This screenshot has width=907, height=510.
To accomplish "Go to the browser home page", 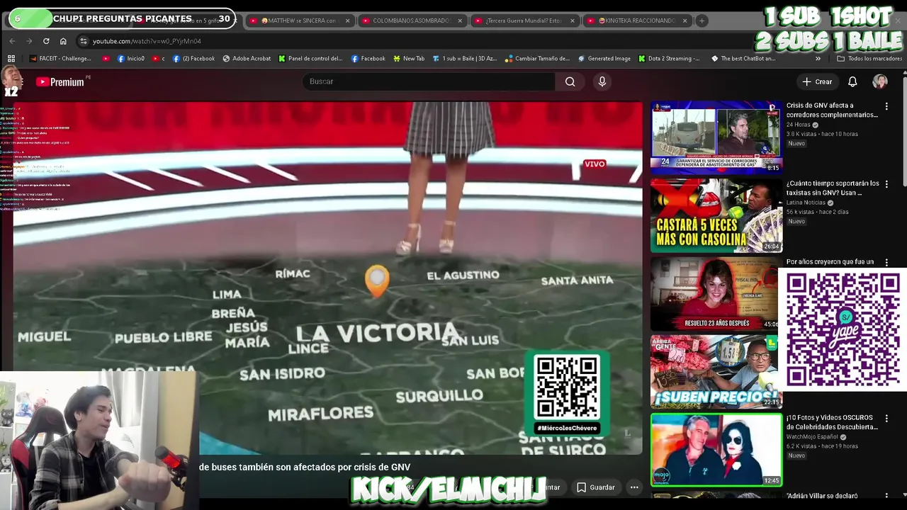I will (x=63, y=41).
